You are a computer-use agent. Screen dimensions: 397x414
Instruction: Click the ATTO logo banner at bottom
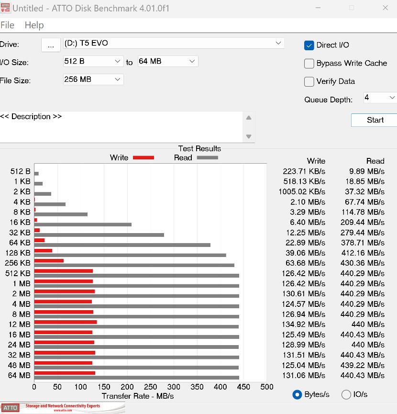62,407
